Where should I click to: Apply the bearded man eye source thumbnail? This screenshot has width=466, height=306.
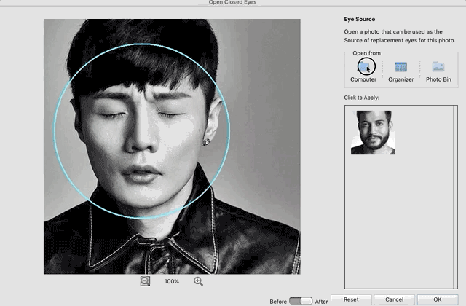373,133
